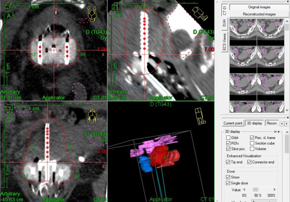Enable the Orbit checkbox
The width and height of the screenshot is (290, 202).
click(228, 138)
